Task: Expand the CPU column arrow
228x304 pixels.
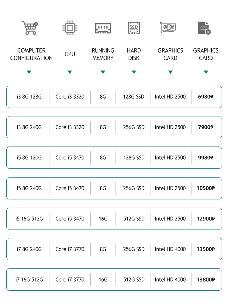Action: click(x=70, y=72)
